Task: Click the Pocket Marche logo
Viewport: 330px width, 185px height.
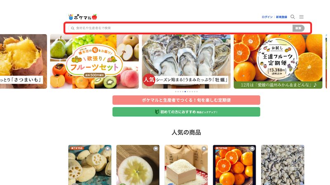Action: tap(83, 17)
